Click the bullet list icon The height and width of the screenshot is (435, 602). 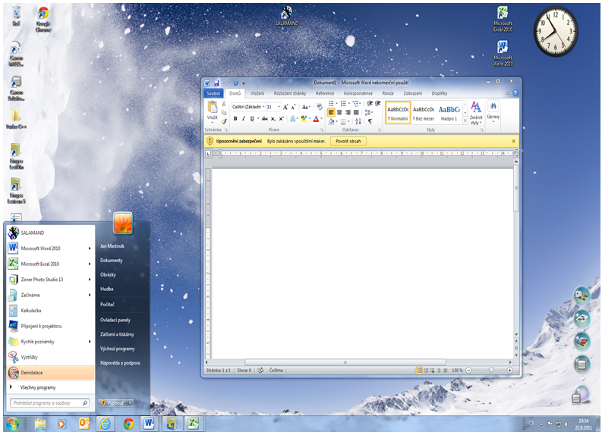click(x=332, y=103)
